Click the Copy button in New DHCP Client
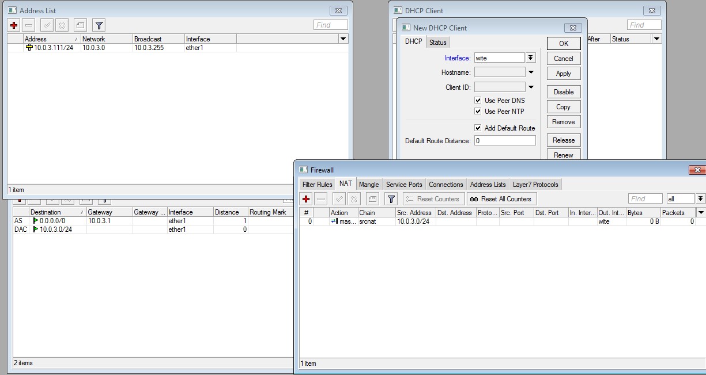Image resolution: width=706 pixels, height=375 pixels. (x=564, y=107)
